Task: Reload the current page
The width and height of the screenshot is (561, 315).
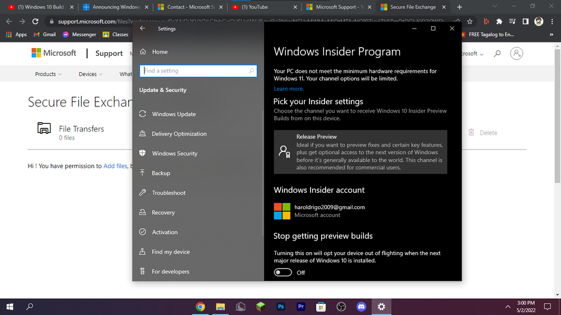Action: [x=35, y=21]
